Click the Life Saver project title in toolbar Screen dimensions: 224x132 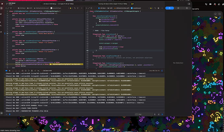12,3
